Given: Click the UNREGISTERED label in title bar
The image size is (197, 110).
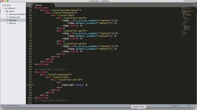Looking at the screenshot, I should click(190, 1).
